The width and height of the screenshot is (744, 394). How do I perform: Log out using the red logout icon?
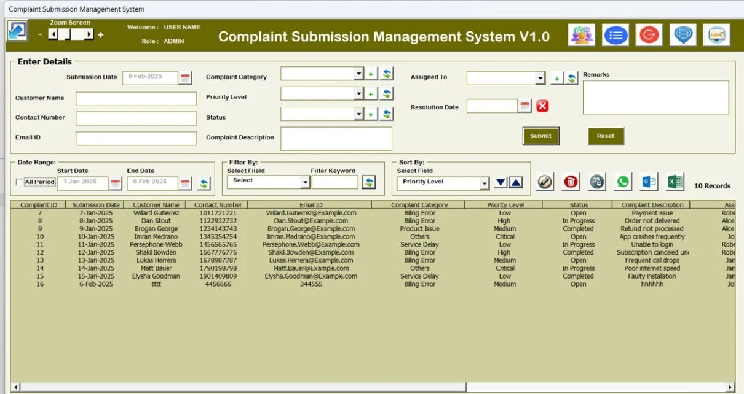coord(648,35)
